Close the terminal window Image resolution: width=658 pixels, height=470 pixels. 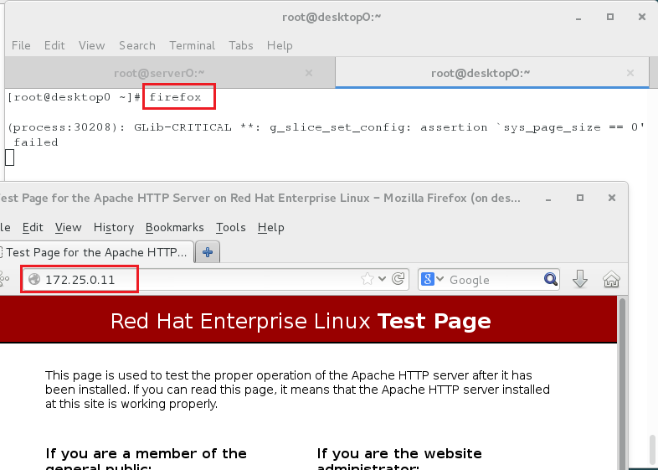pyautogui.click(x=641, y=17)
